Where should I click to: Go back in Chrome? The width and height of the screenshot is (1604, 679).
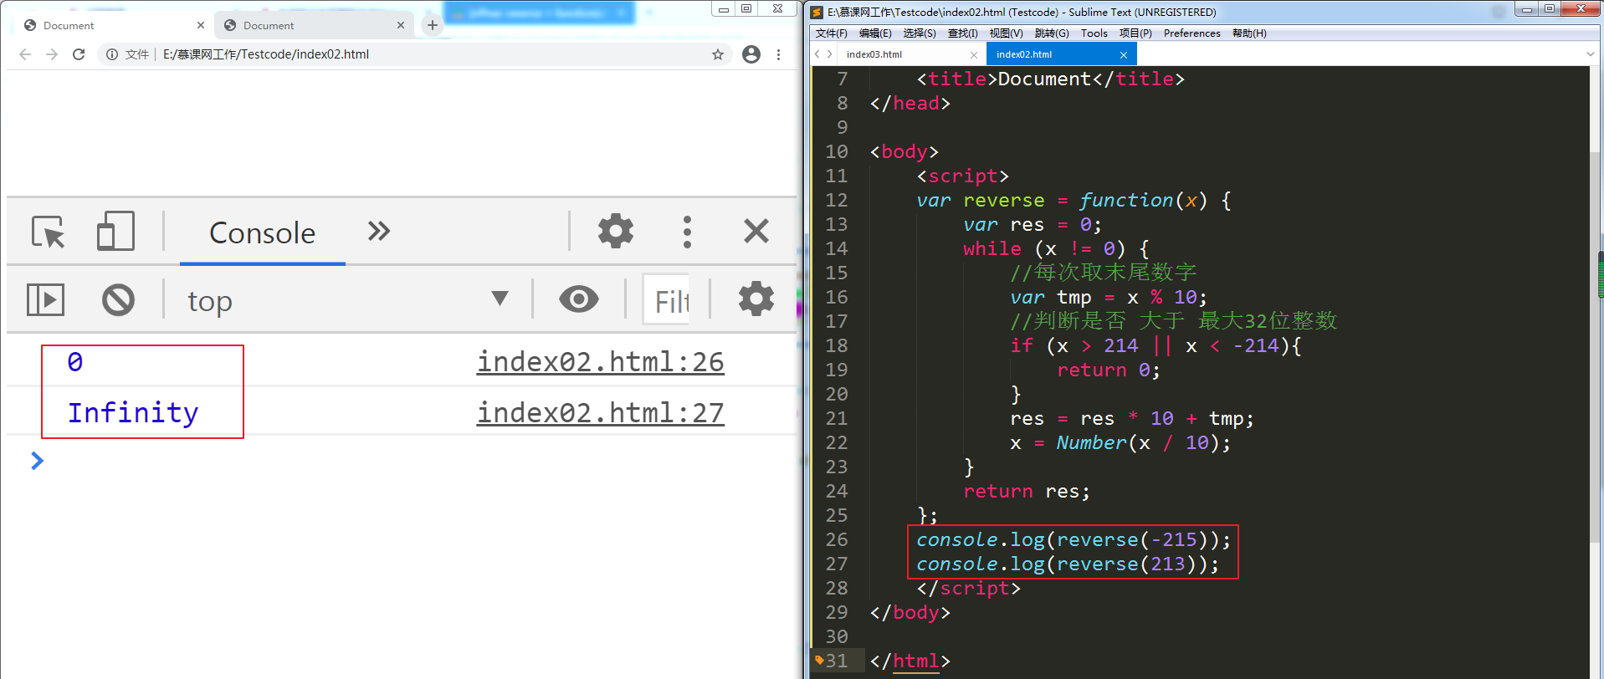pyautogui.click(x=25, y=54)
